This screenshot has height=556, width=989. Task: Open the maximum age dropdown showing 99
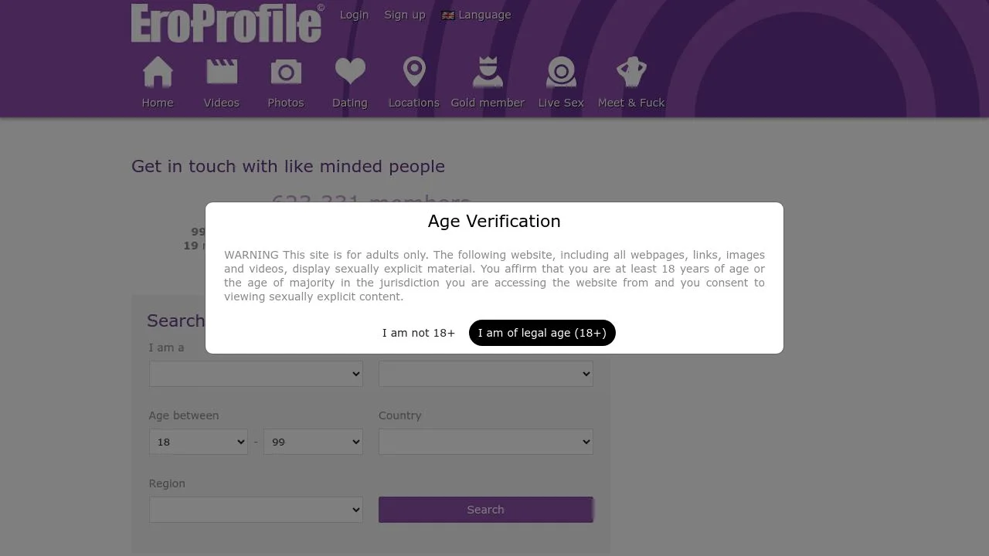tap(312, 442)
